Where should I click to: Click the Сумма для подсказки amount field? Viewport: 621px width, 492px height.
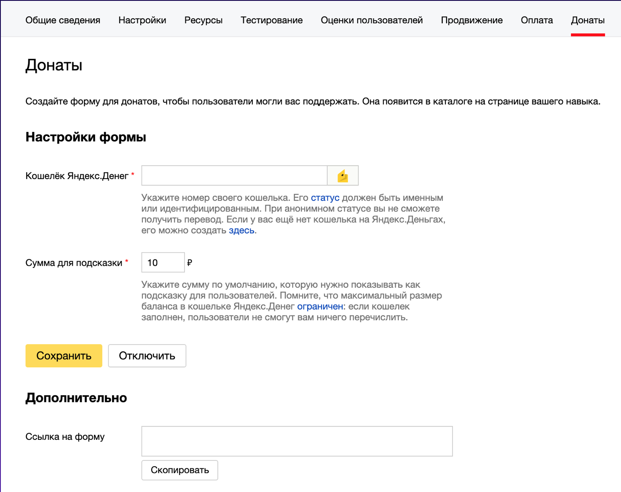163,262
